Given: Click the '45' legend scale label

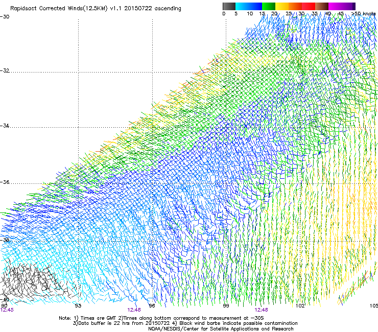Looking at the screenshot, I should click(x=341, y=14).
